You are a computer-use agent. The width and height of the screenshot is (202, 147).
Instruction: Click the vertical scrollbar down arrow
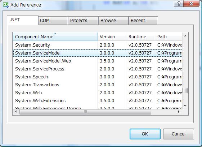(x=185, y=106)
